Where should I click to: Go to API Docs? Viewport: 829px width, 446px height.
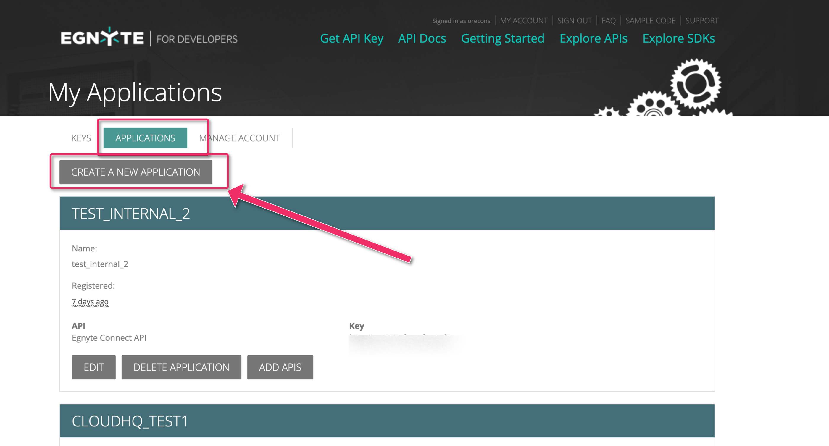tap(422, 38)
